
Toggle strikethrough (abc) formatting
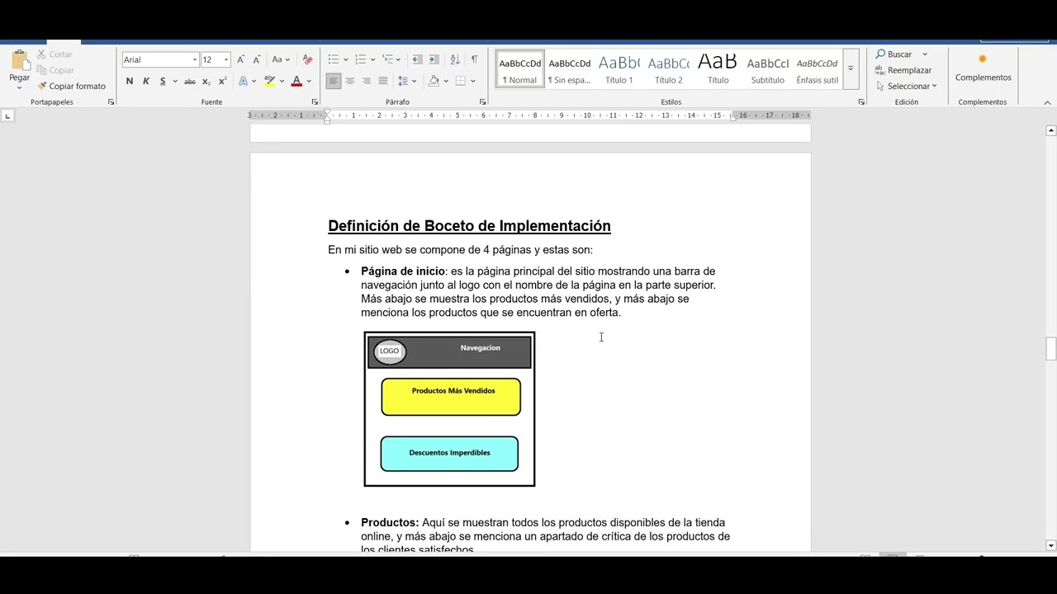pyautogui.click(x=190, y=81)
